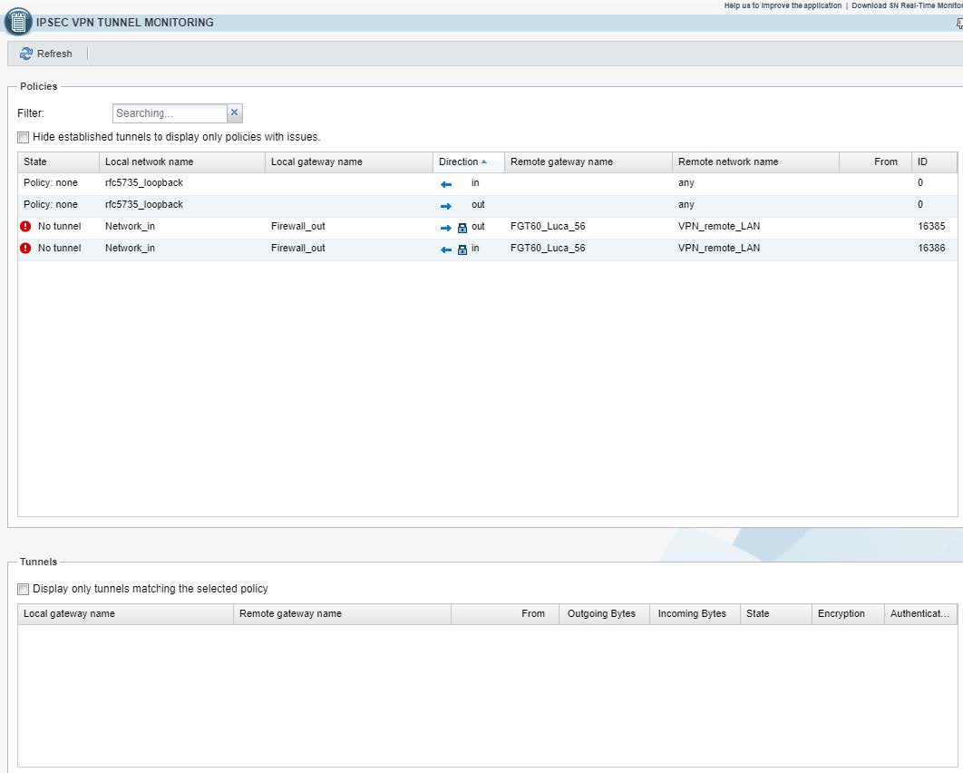Clear the filter with the X button
Image resolution: width=963 pixels, height=773 pixels.
coord(235,113)
